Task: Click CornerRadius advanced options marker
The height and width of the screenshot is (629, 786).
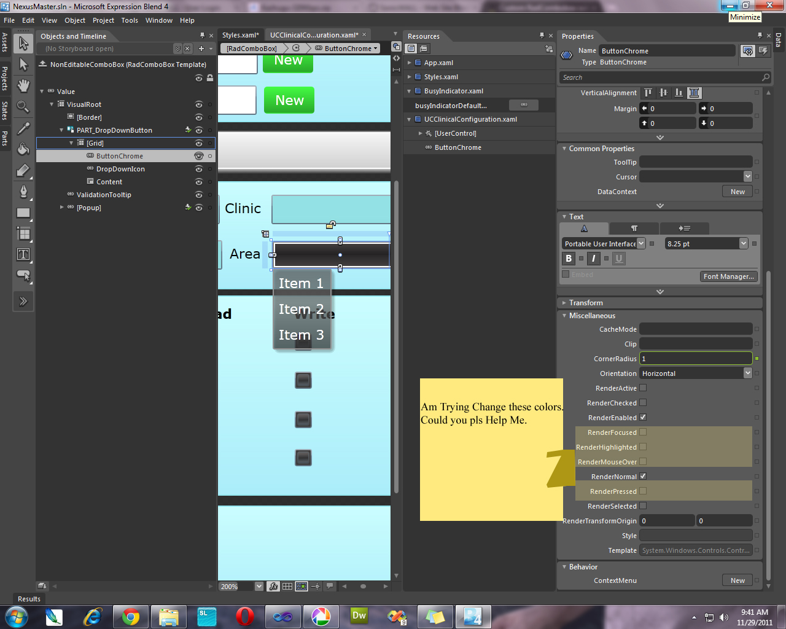Action: [757, 359]
